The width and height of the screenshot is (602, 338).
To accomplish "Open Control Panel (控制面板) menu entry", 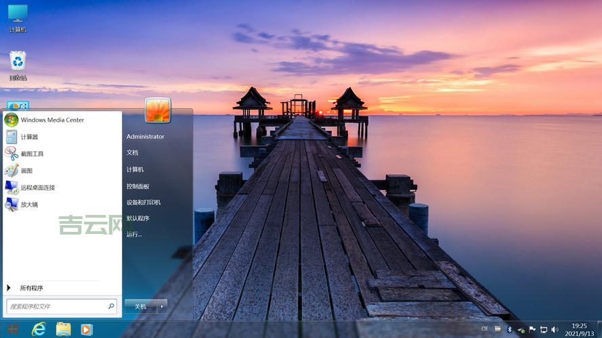I will (137, 186).
